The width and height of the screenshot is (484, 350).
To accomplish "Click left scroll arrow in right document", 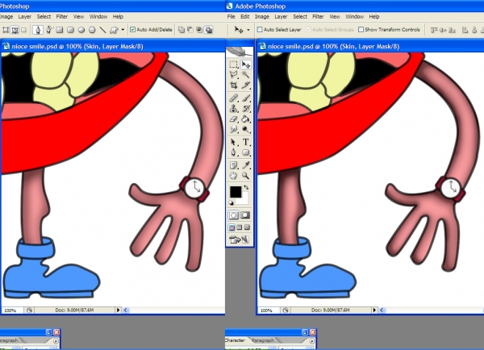I will click(382, 310).
